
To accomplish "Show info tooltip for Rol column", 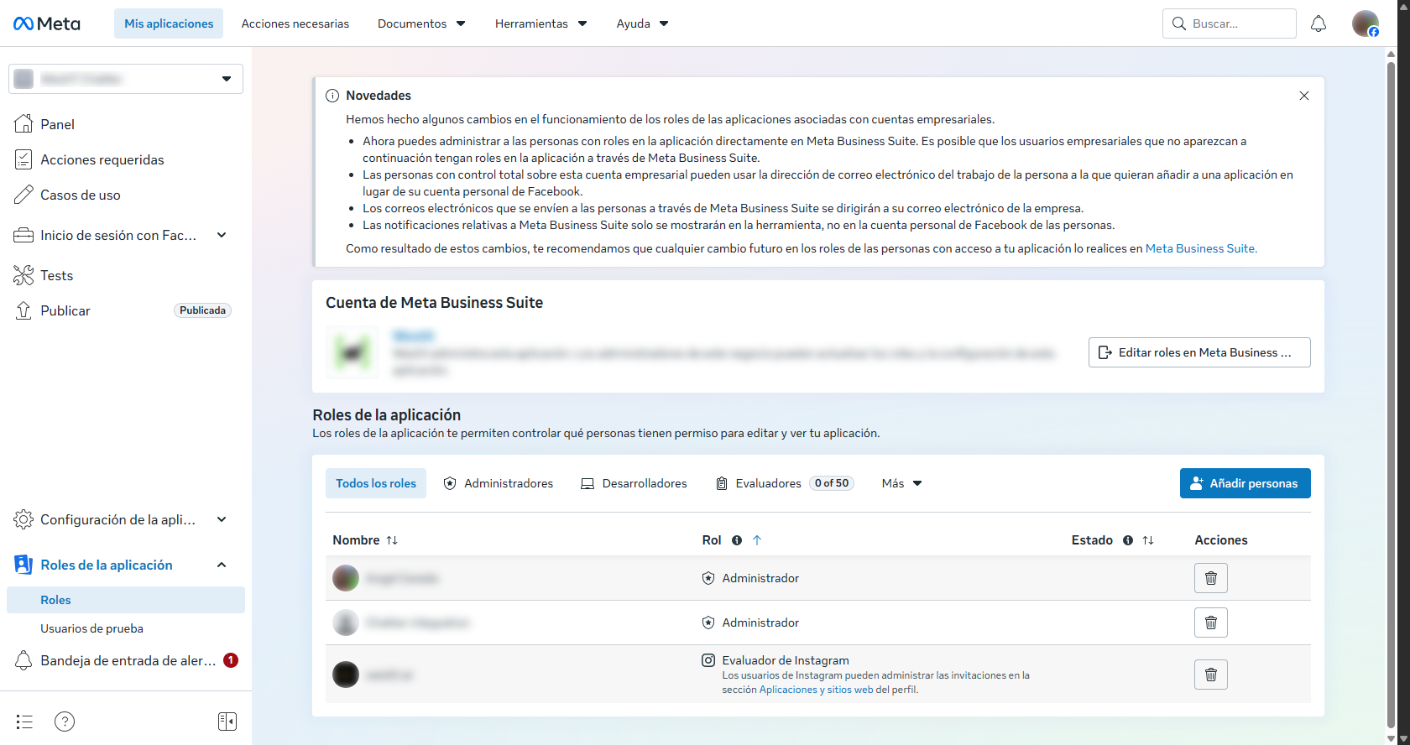I will 737,540.
